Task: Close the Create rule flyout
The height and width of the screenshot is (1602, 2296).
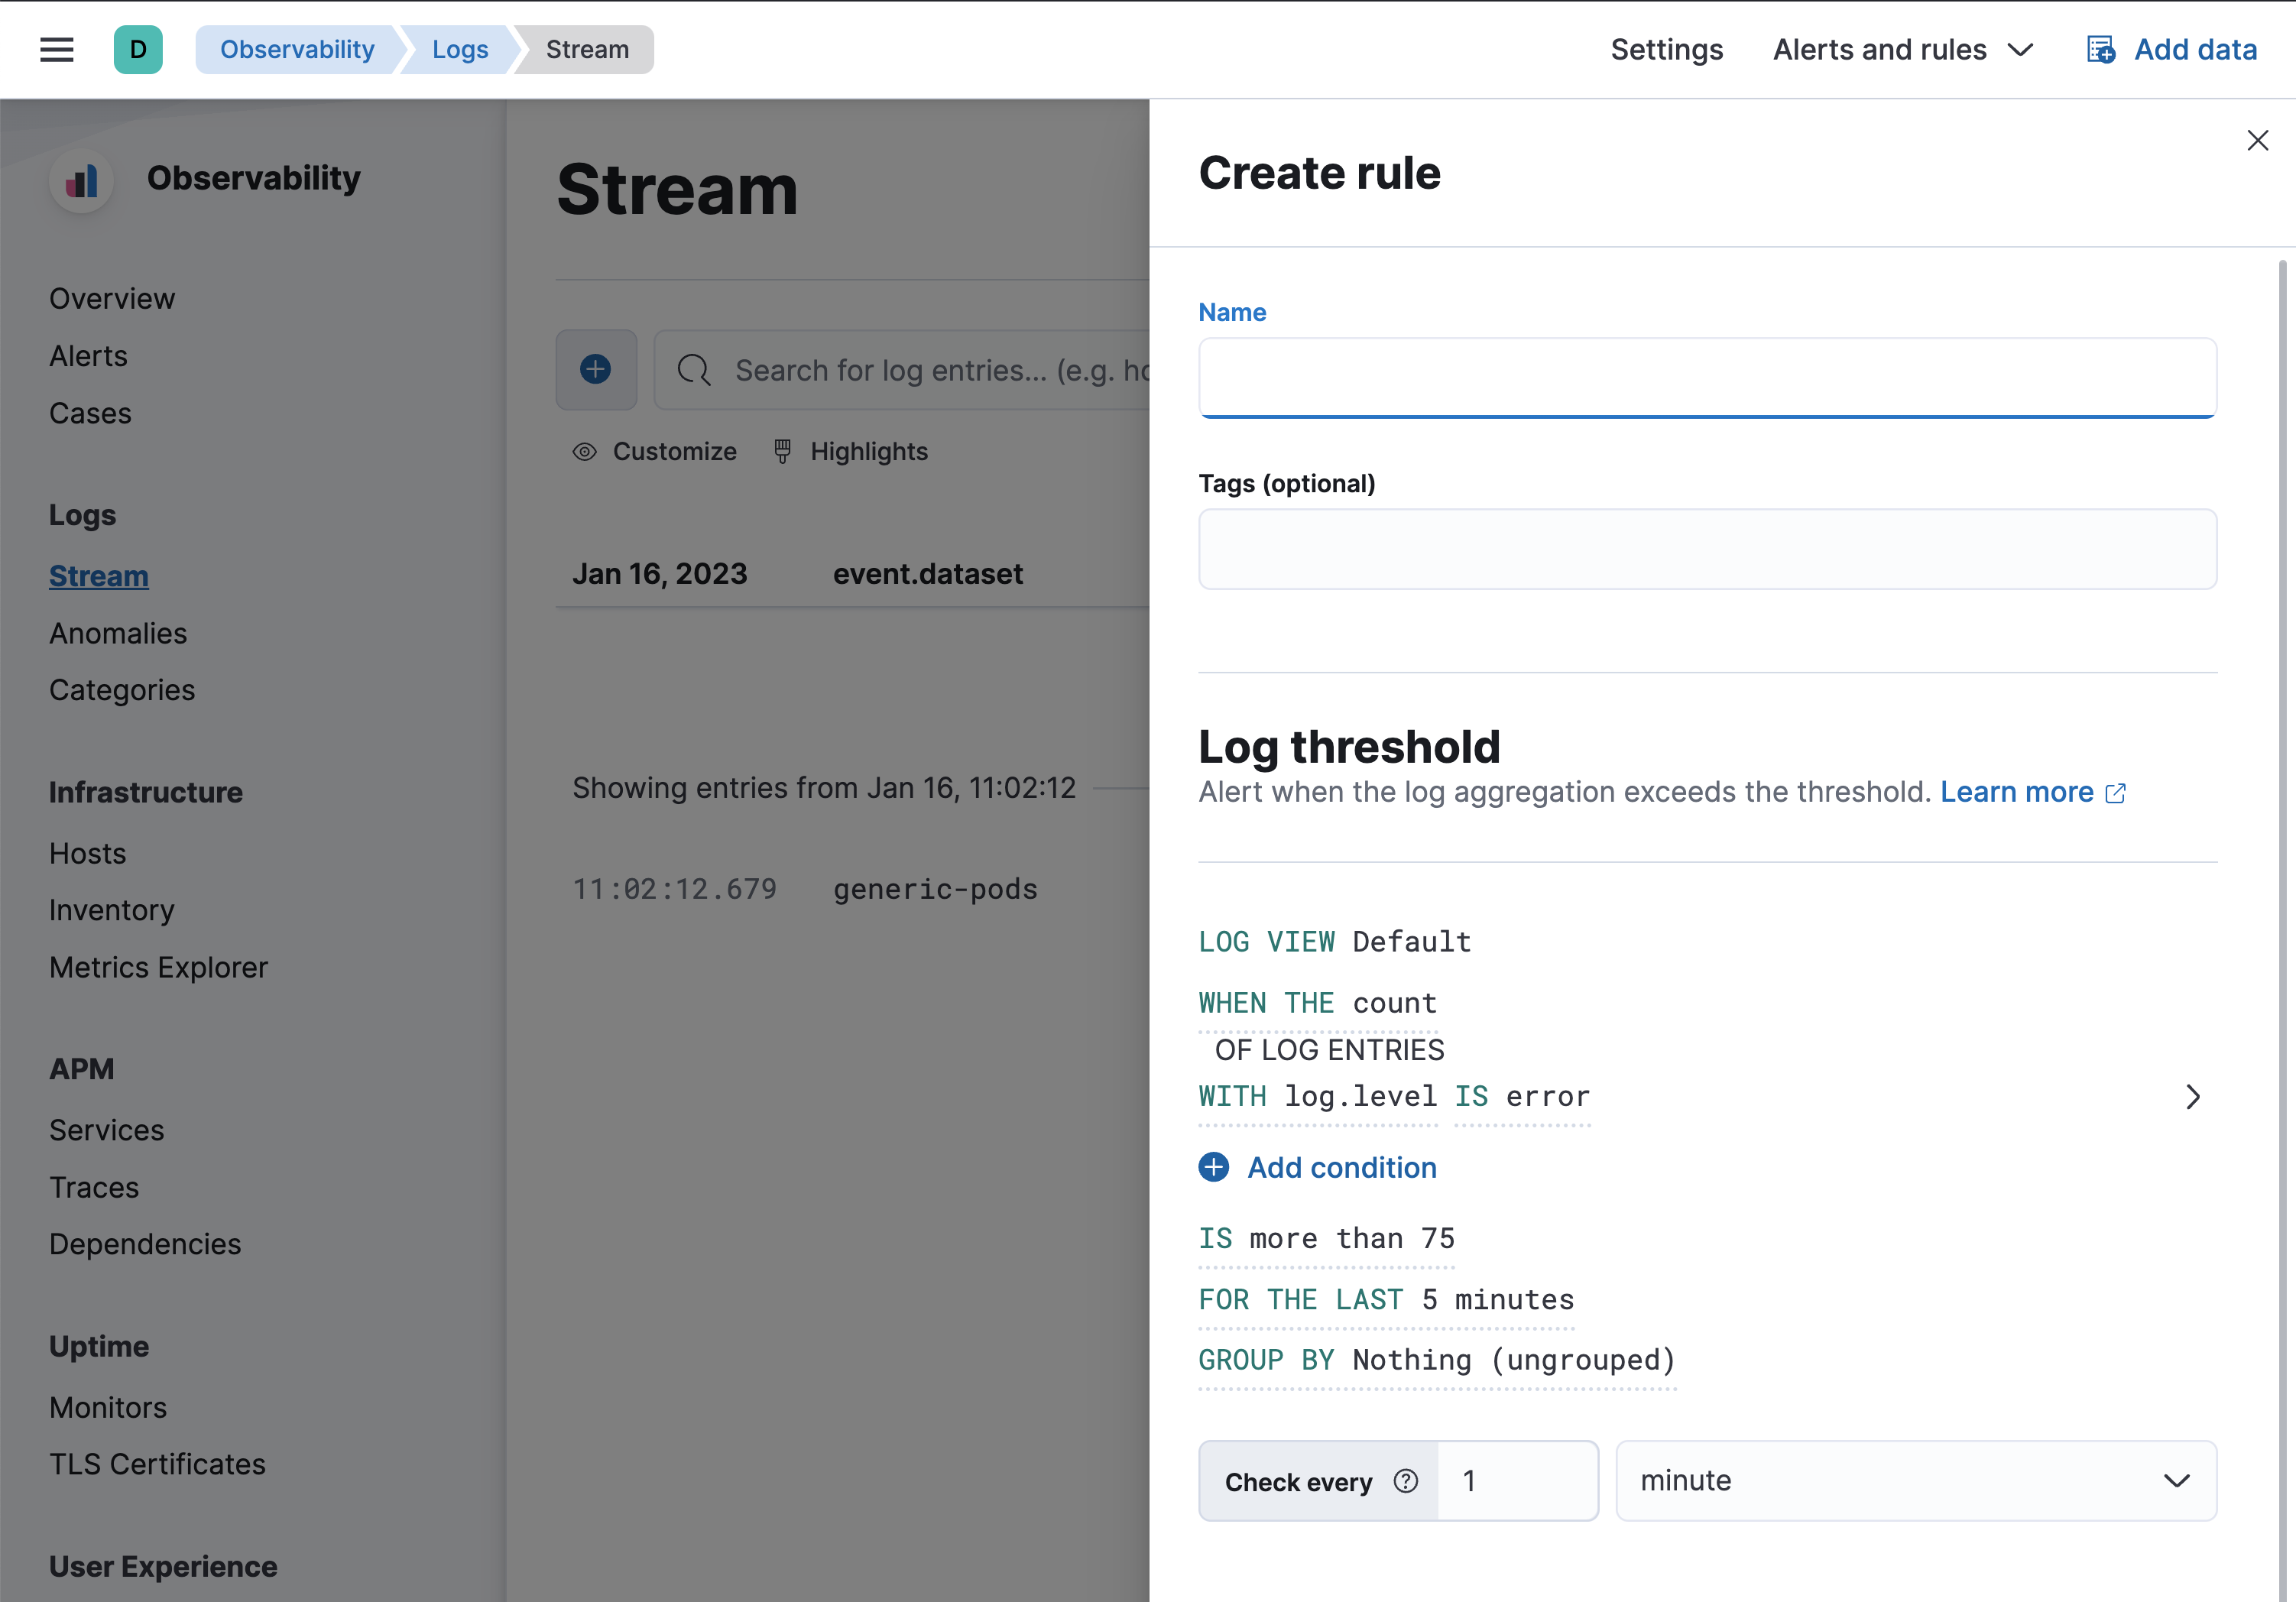Action: [2258, 140]
